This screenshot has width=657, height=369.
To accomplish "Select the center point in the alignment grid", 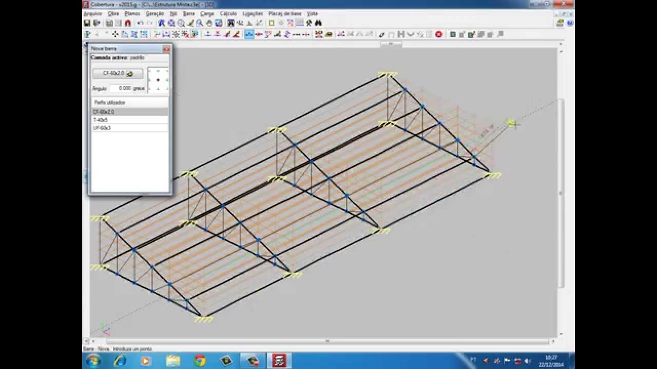I will (x=158, y=80).
